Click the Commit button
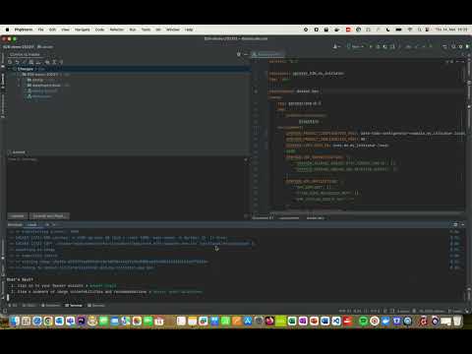Screen dimensions: 472x354 pos(18,216)
